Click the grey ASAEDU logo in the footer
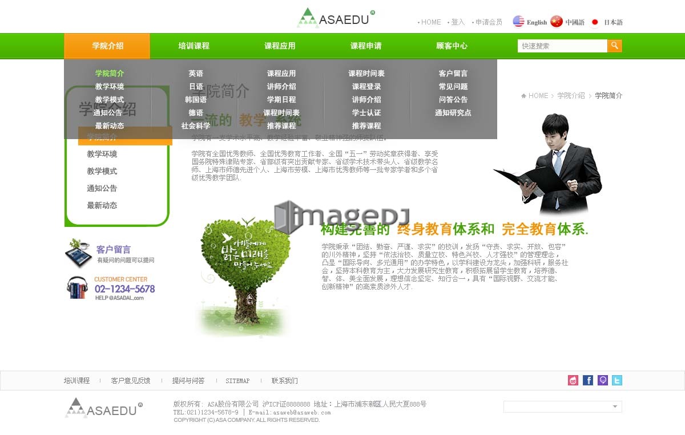 click(x=104, y=408)
